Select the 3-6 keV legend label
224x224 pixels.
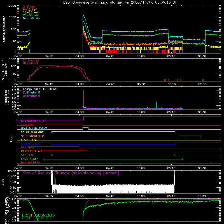[x=29, y=7]
